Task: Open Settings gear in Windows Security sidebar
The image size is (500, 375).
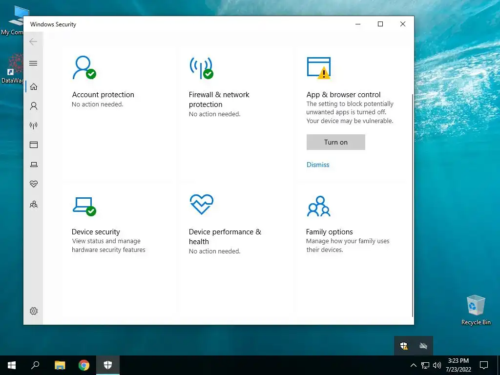Action: [34, 311]
